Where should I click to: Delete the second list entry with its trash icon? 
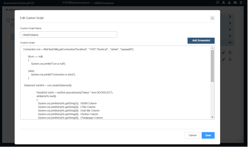tap(230, 59)
